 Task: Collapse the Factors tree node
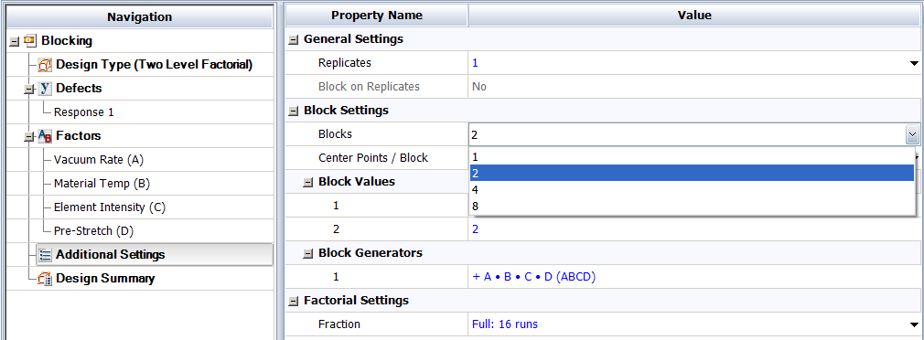[28, 137]
